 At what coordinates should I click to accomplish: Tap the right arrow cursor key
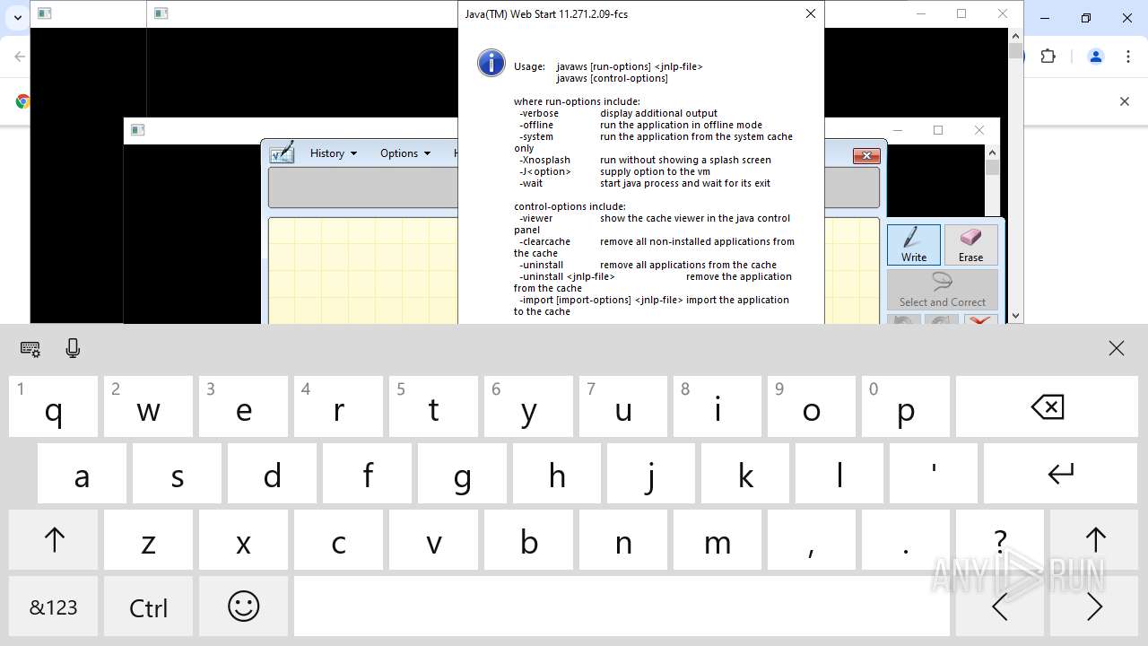[x=1094, y=607]
